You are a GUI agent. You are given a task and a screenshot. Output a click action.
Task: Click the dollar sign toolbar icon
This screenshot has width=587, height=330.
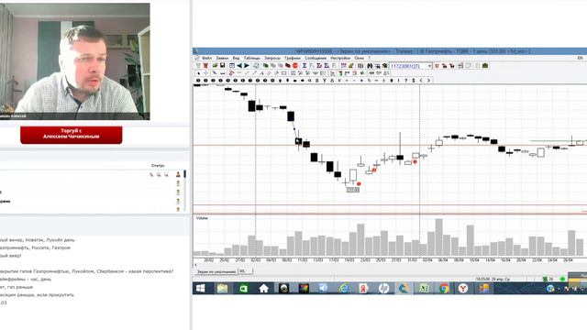pos(414,80)
